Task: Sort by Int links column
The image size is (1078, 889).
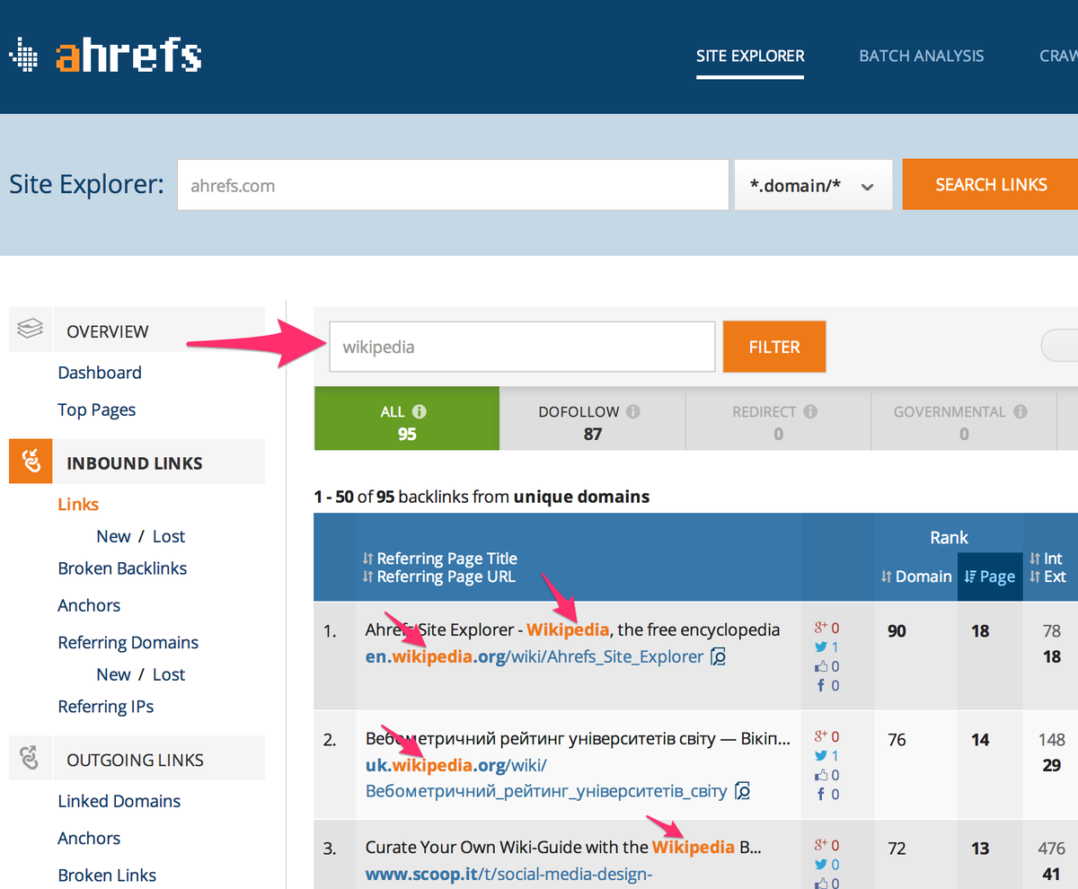Action: (1046, 559)
